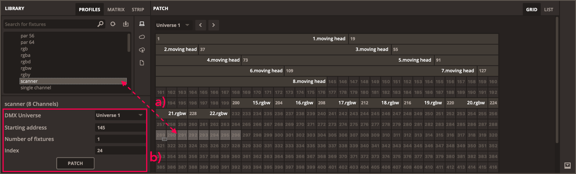The height and width of the screenshot is (174, 576).
Task: Switch patch view to List
Action: click(548, 10)
